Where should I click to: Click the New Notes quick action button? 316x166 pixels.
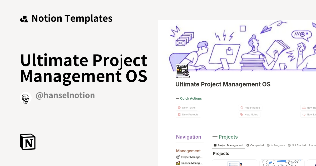pos(249,115)
